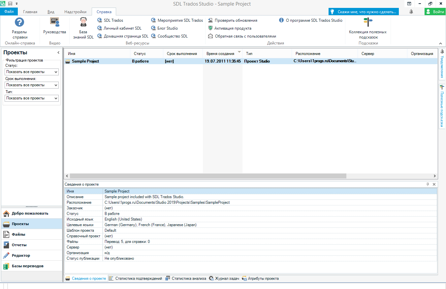Switch to the Вид ribbon tab
The image size is (446, 289).
click(51, 12)
